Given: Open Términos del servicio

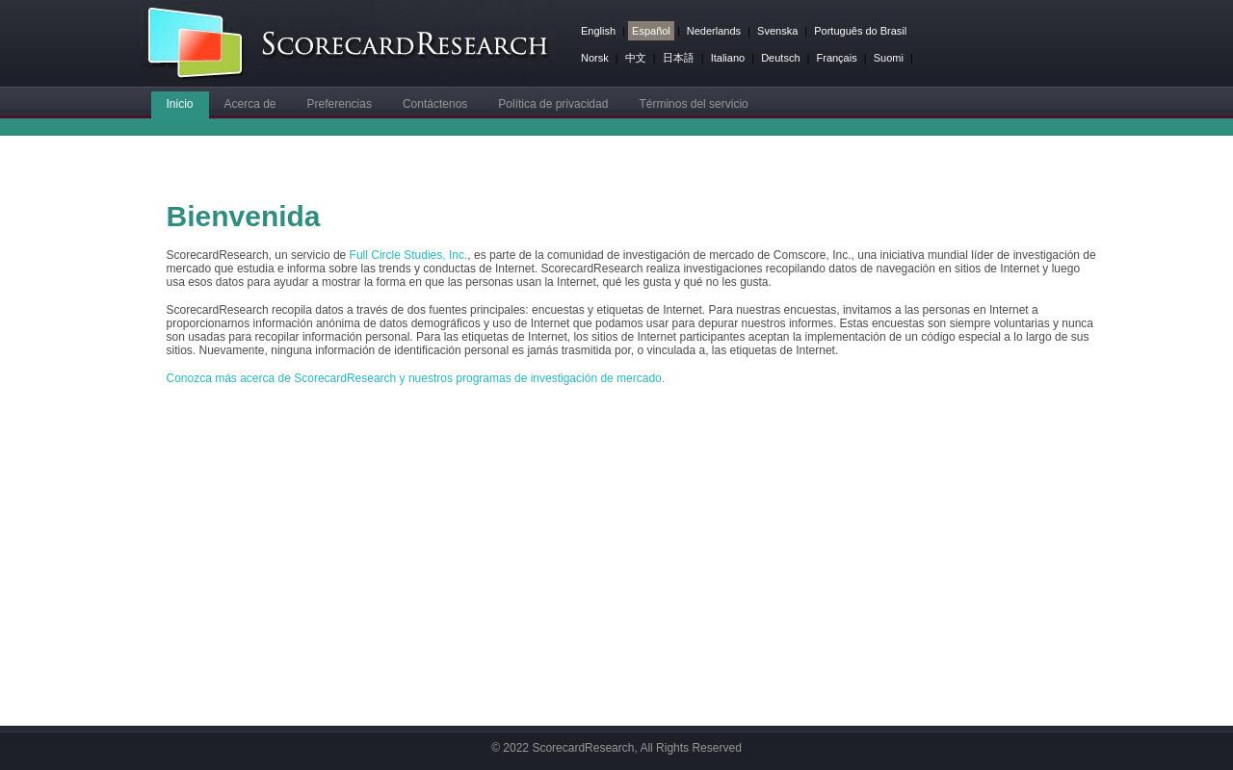Looking at the screenshot, I should [x=694, y=104].
